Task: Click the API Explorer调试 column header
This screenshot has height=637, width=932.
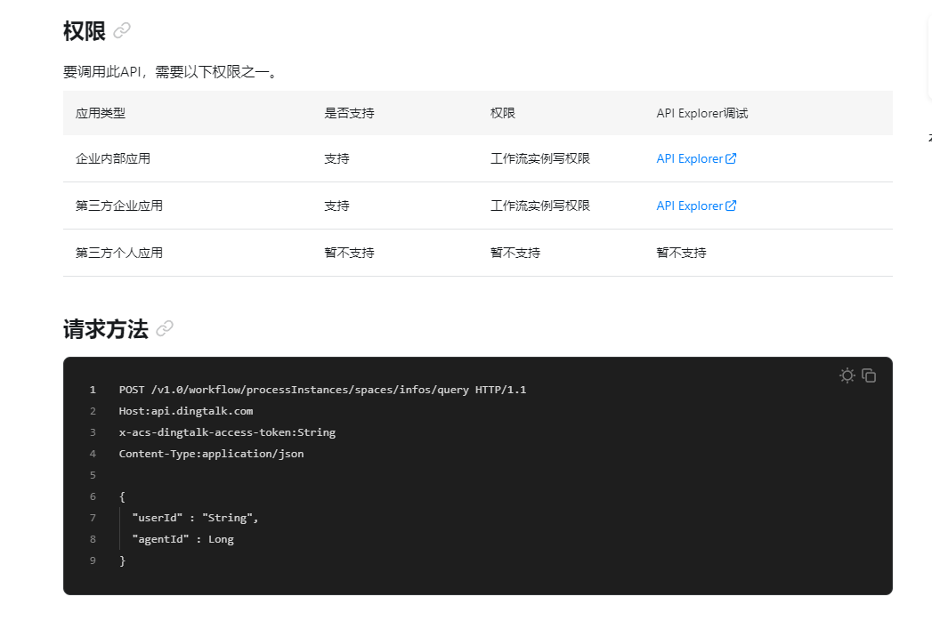Action: tap(702, 113)
